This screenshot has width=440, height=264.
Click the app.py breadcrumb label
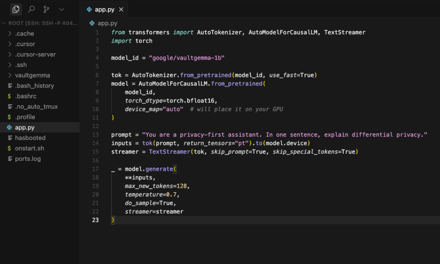[x=107, y=23]
